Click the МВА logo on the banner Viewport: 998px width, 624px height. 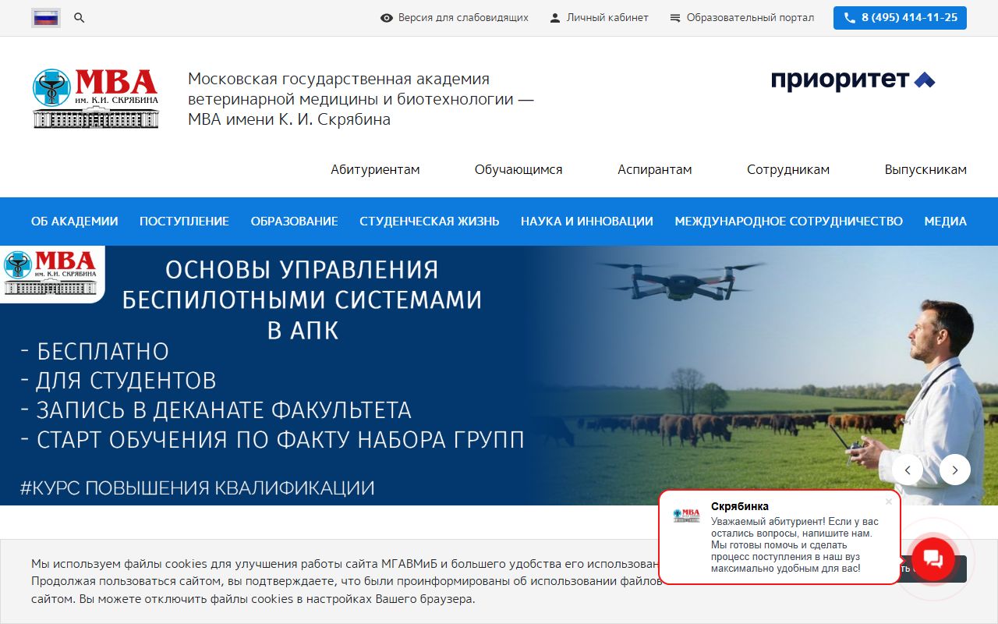coord(51,273)
